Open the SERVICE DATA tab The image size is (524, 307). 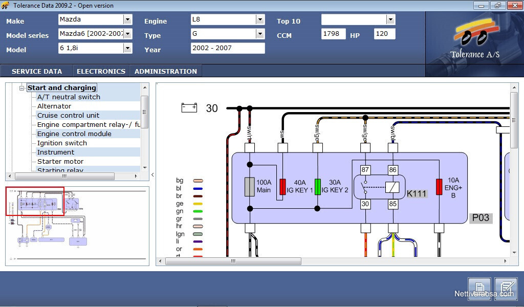click(x=37, y=71)
